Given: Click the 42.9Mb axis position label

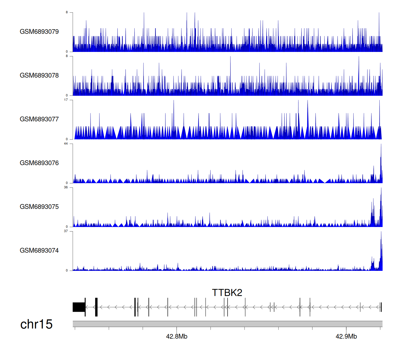Looking at the screenshot, I should [346, 336].
